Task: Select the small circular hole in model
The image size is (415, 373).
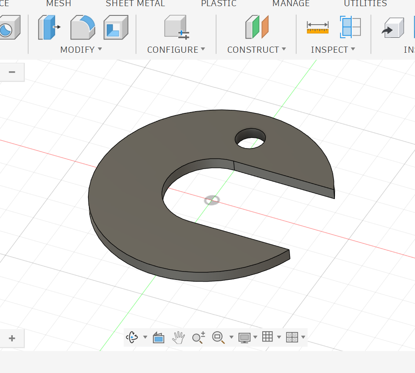Action: 250,139
